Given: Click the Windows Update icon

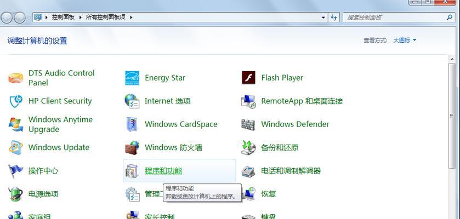Looking at the screenshot, I should click(x=16, y=147).
